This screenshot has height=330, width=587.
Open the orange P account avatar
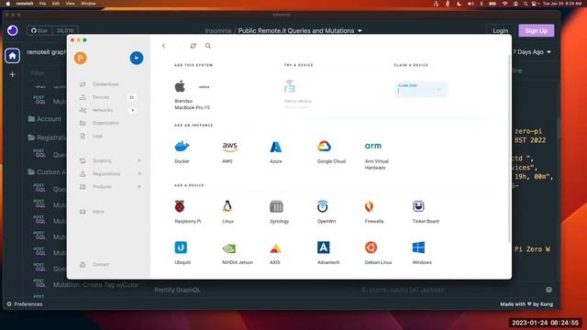click(x=81, y=58)
